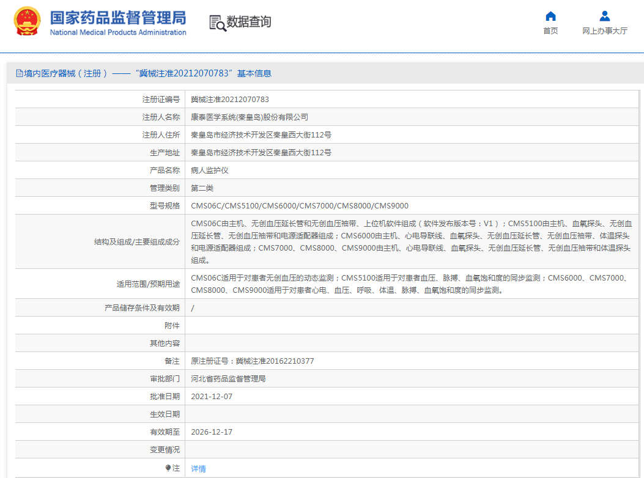Viewport: 644px width, 478px height.
Task: Click the 注册人住所 address value
Action: (x=261, y=134)
